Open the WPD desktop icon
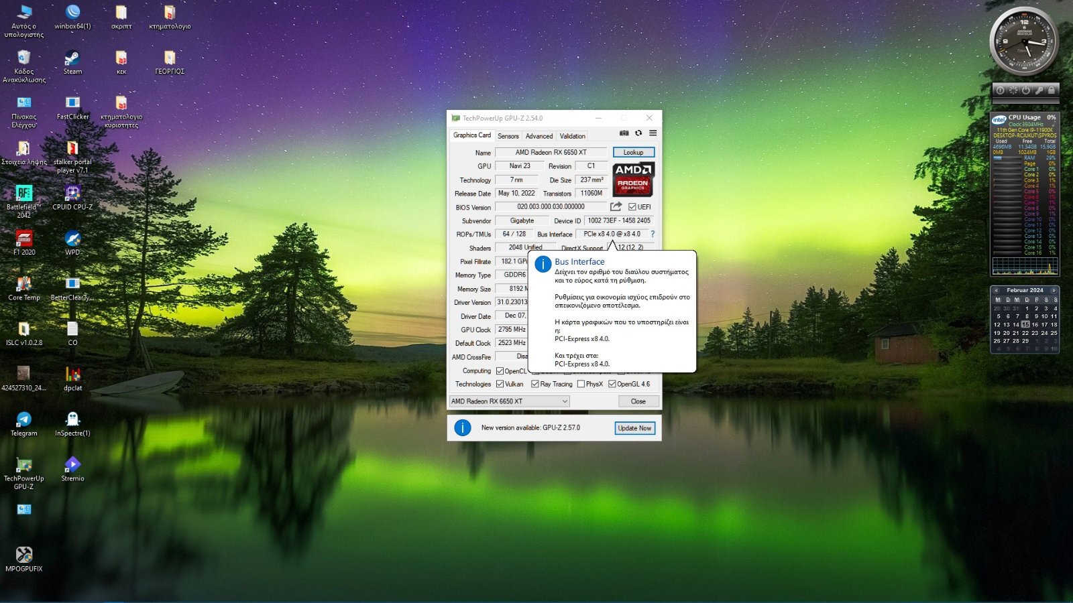 (x=72, y=244)
